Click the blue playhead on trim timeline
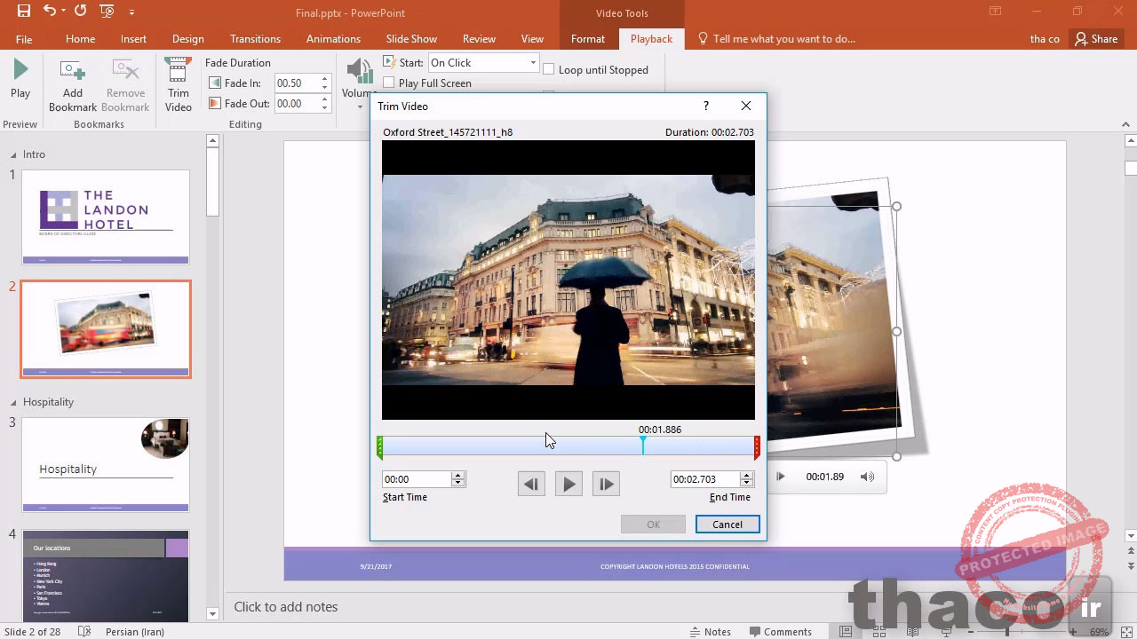 (643, 446)
